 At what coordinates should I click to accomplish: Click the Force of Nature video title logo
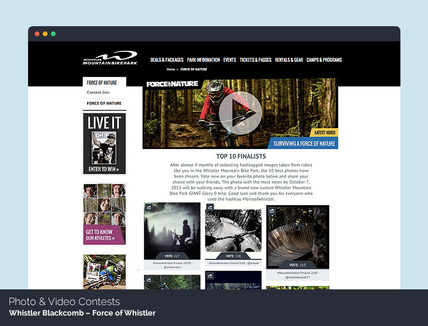click(172, 84)
